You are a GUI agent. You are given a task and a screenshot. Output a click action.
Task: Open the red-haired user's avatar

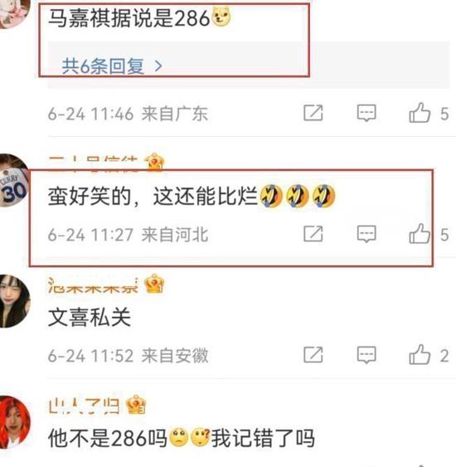click(x=14, y=422)
